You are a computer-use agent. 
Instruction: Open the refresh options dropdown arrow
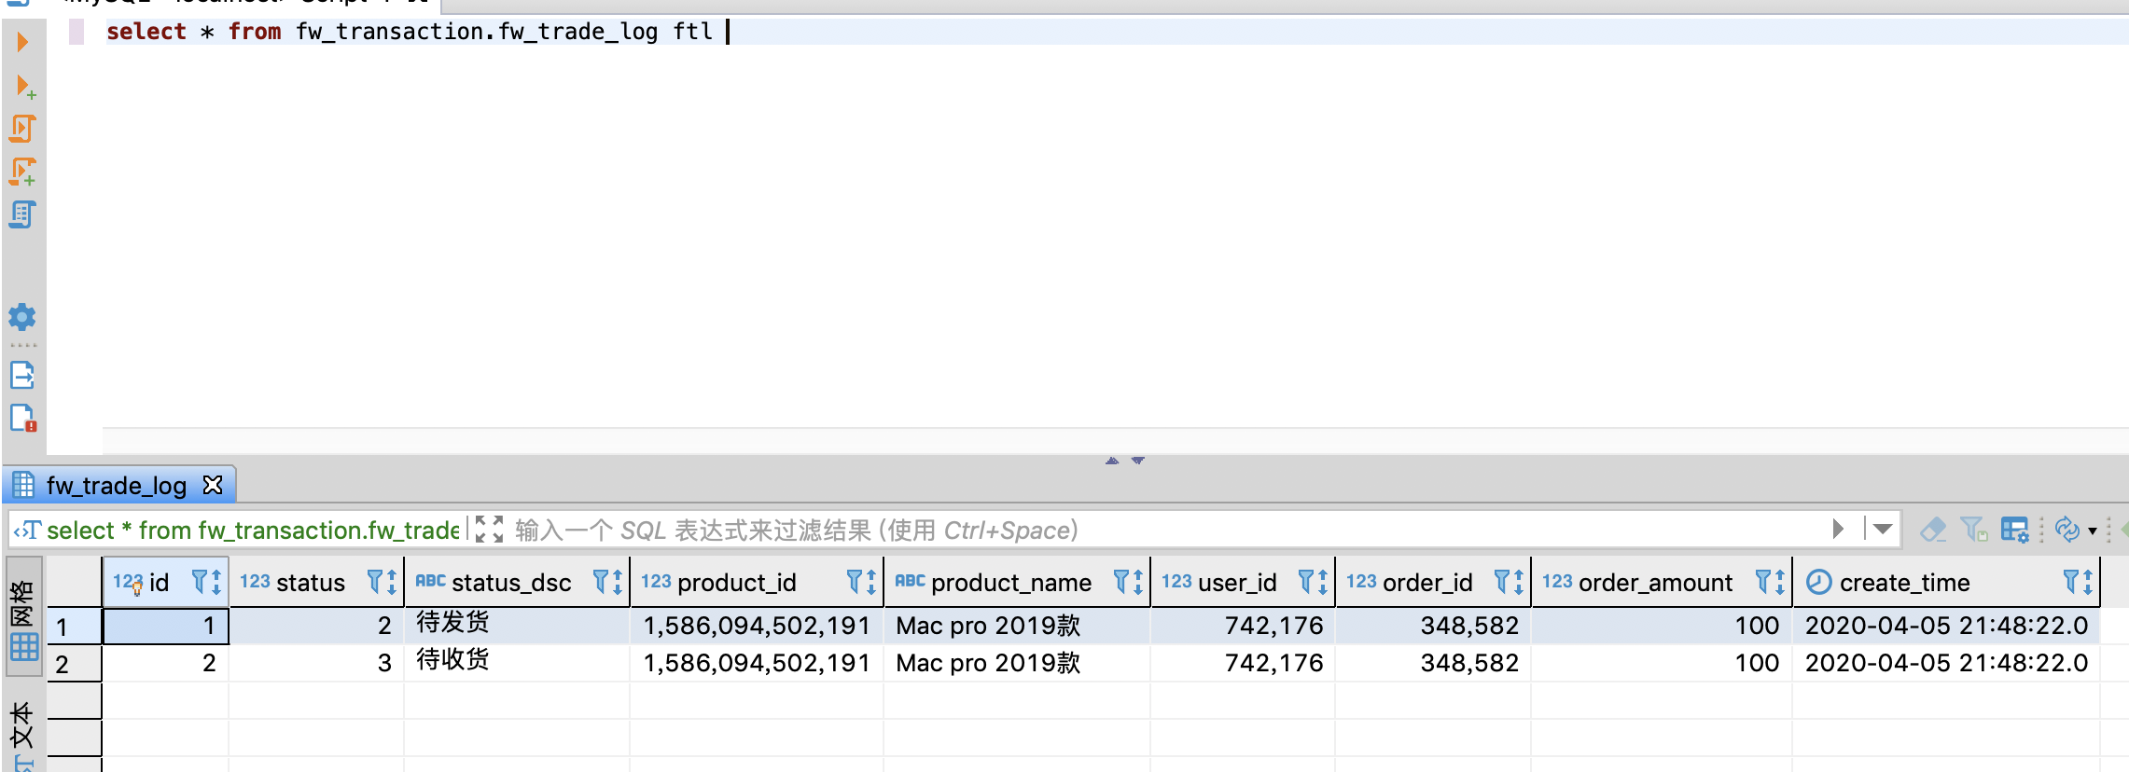2093,531
